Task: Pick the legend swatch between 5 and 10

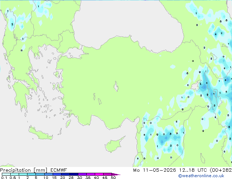Action: pyautogui.click(x=40, y=174)
